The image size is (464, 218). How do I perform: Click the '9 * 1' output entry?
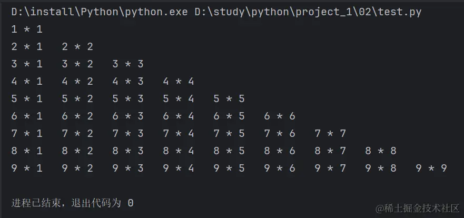coord(27,169)
